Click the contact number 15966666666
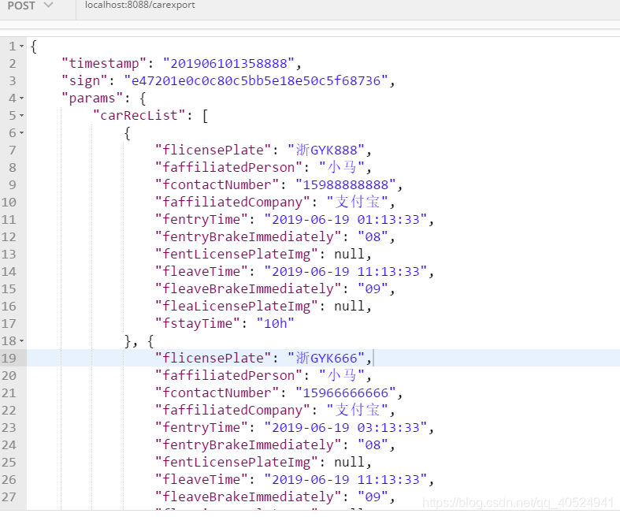This screenshot has height=517, width=620. [346, 392]
